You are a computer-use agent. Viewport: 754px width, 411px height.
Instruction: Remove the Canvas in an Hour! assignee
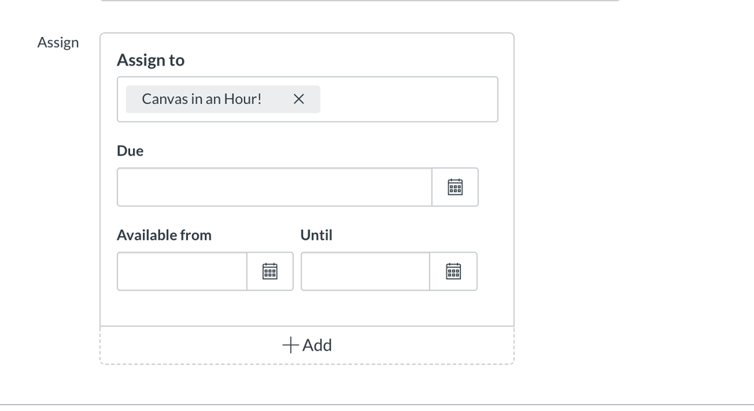tap(298, 100)
